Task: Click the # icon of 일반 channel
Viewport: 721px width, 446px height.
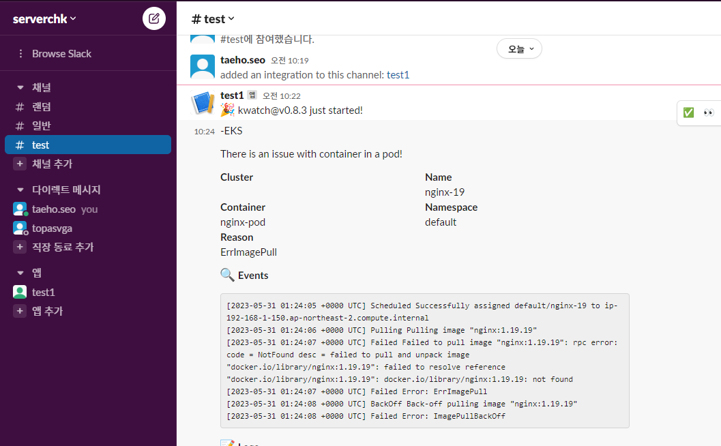Action: (x=20, y=125)
